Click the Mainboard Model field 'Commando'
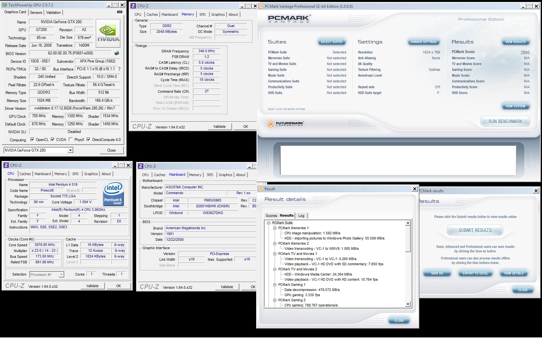 click(195, 193)
